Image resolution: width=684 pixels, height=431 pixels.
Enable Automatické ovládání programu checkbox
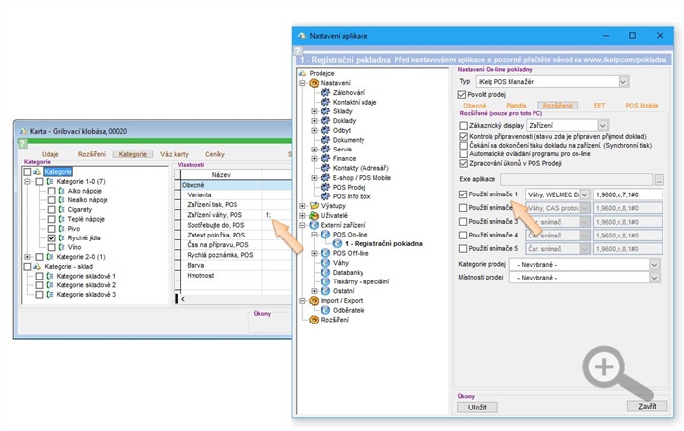click(464, 154)
